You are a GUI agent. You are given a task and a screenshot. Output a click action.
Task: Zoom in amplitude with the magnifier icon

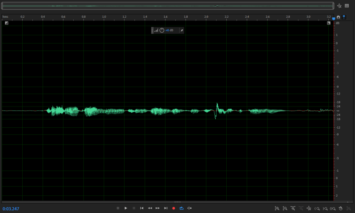[277, 208]
